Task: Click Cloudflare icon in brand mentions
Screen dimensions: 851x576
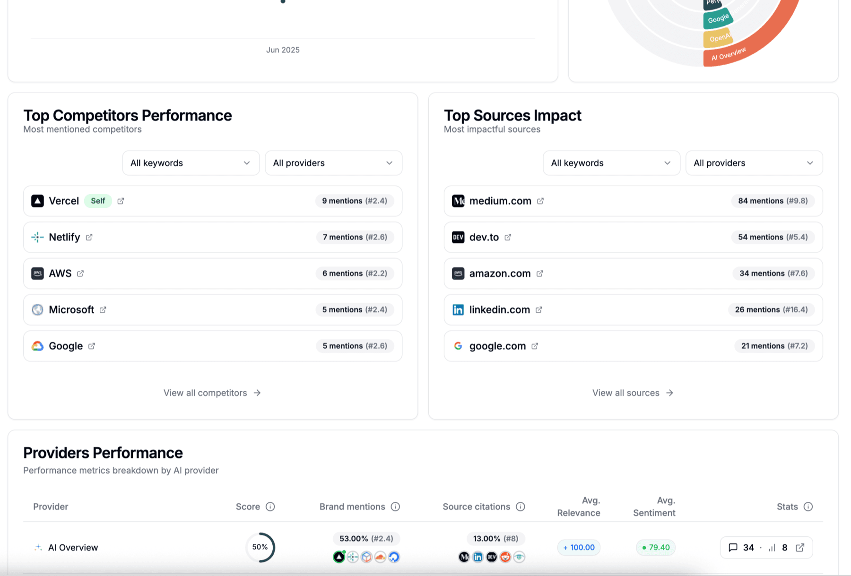Action: click(380, 557)
